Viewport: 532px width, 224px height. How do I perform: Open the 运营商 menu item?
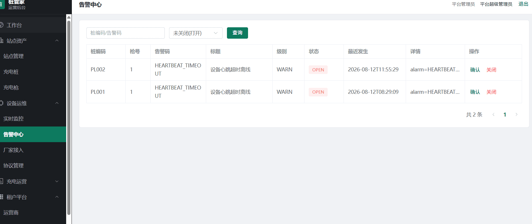33,213
